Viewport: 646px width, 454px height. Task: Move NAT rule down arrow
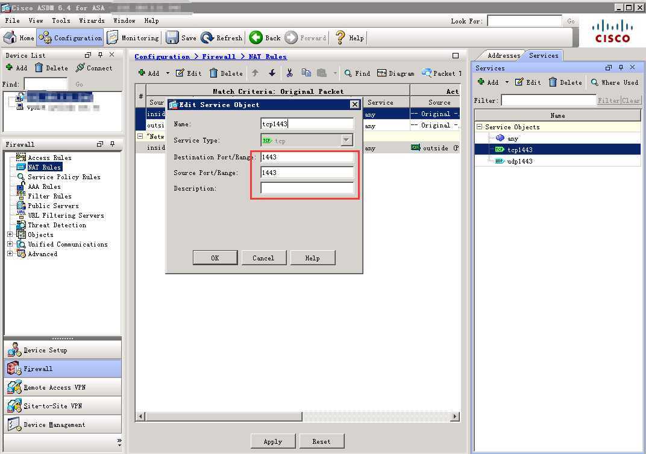tap(272, 73)
